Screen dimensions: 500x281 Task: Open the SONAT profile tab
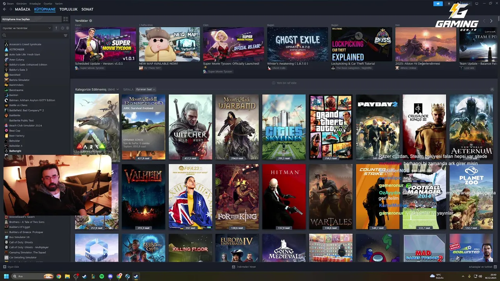[87, 9]
